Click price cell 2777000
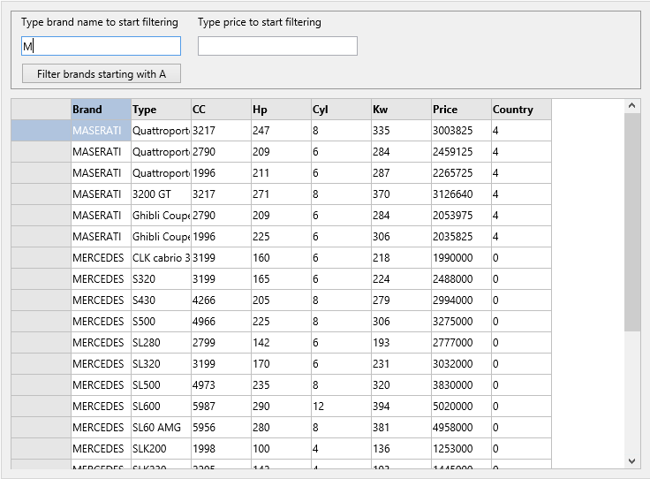This screenshot has width=650, height=479. coord(462,343)
